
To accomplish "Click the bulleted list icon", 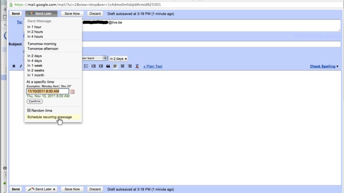I will [86, 66].
